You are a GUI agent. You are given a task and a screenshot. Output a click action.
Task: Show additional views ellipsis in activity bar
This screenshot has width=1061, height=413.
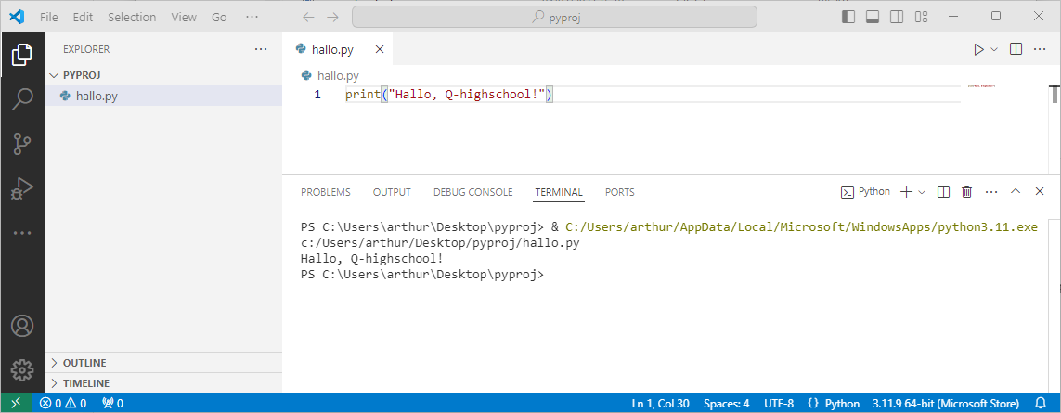point(22,233)
